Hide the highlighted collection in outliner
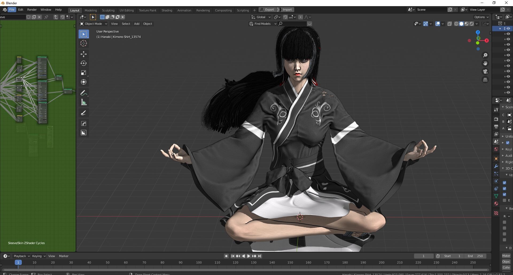 point(508,29)
